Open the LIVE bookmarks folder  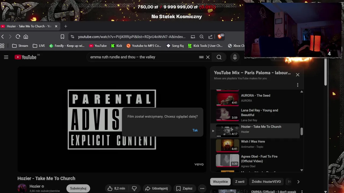[x=39, y=46]
